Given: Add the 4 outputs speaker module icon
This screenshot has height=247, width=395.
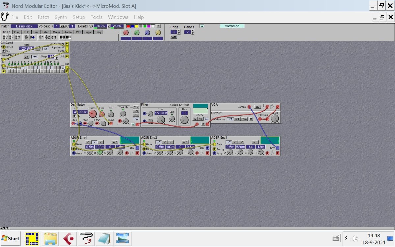Looking at the screenshot, I should coord(54,37).
